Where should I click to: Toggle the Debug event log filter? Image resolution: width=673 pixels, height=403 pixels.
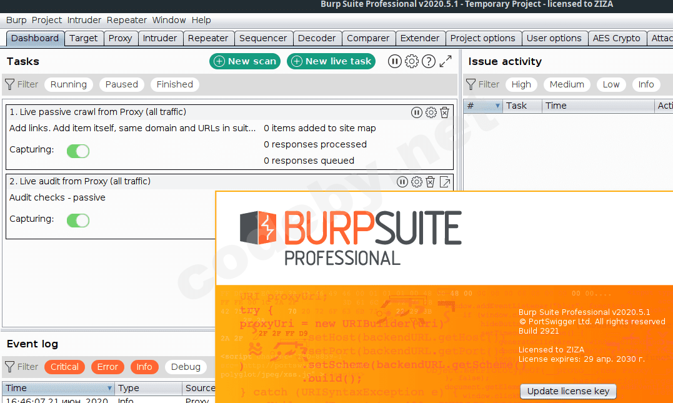pos(186,367)
